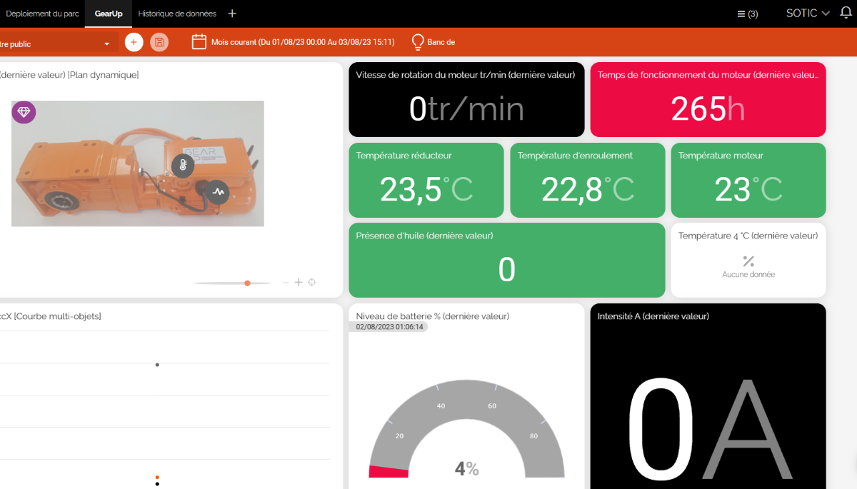Click the notification bell icon
This screenshot has height=489, width=857.
(x=847, y=13)
